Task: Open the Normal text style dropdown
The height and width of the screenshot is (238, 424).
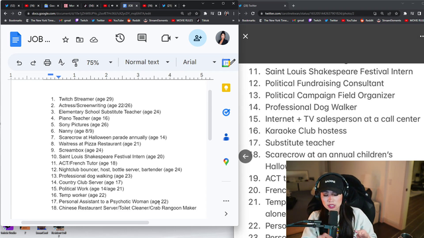Action: pos(147,62)
